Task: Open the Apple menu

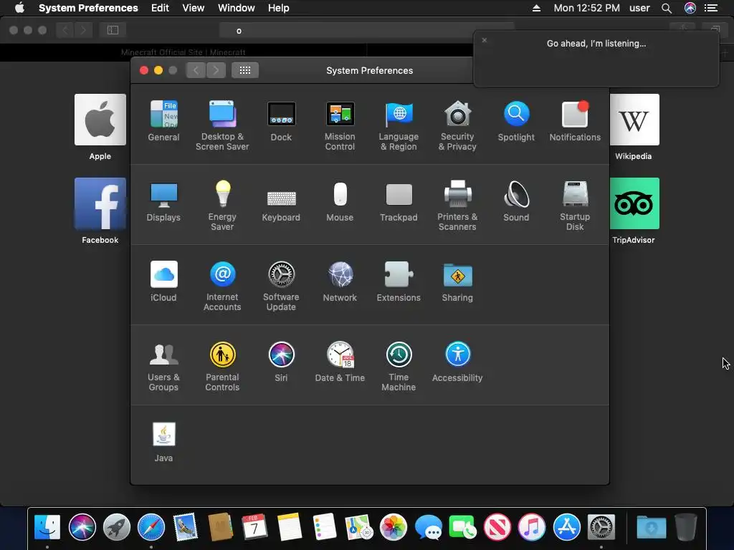Action: tap(19, 8)
